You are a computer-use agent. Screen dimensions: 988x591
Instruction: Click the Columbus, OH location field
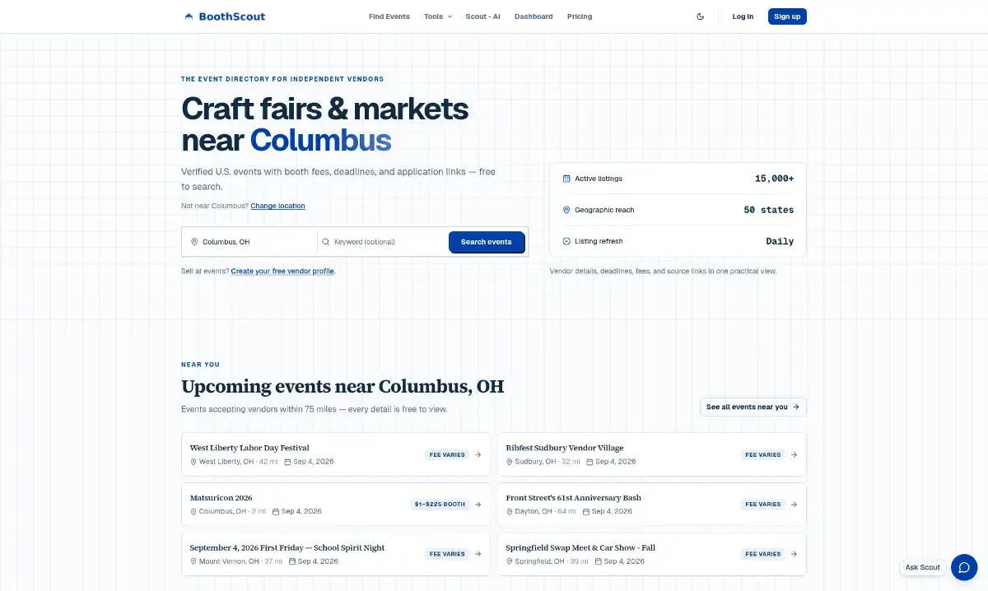(249, 242)
